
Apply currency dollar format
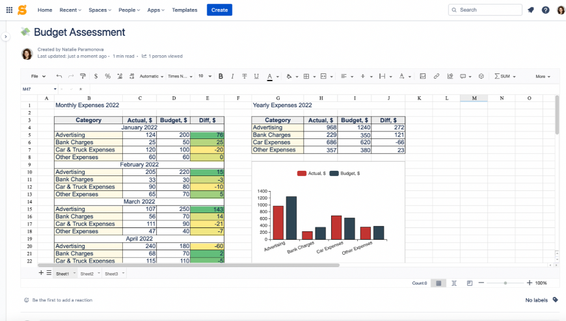point(96,76)
